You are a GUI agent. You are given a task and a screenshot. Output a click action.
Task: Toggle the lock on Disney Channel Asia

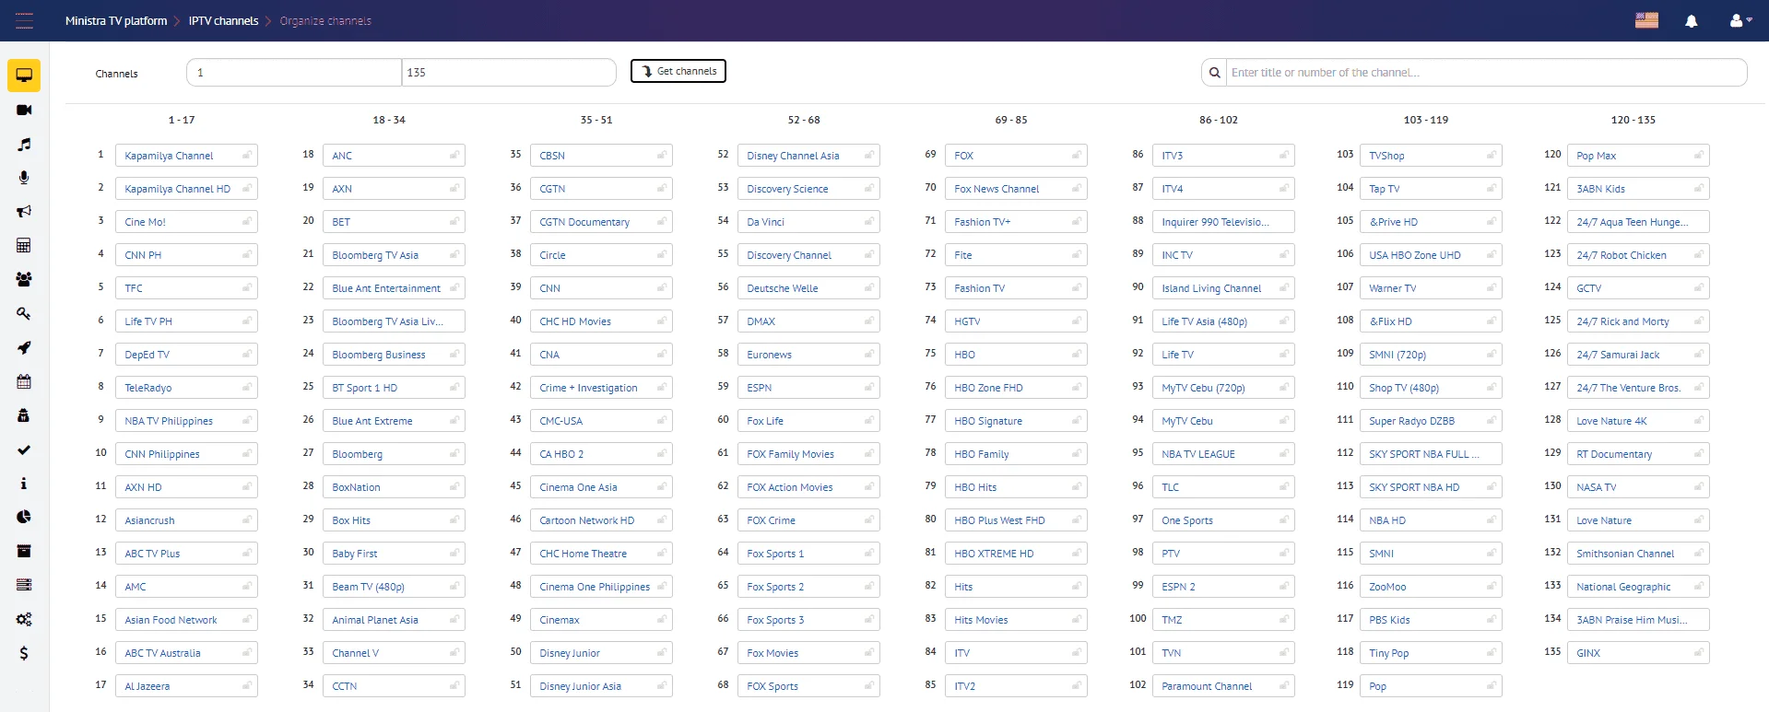pyautogui.click(x=869, y=155)
